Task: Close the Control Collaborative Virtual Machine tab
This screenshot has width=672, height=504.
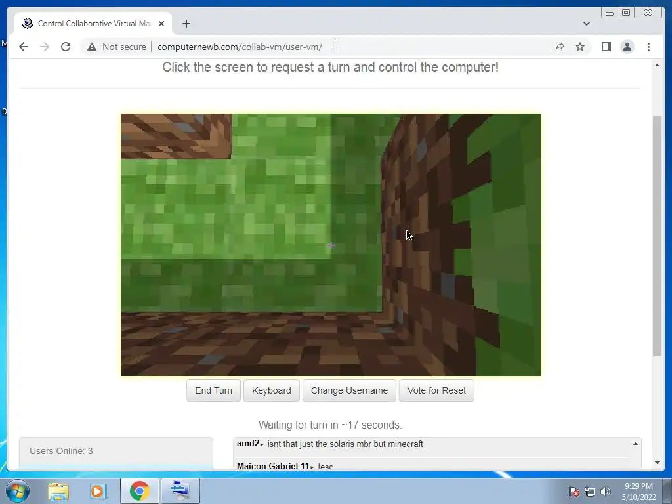Action: tap(161, 24)
